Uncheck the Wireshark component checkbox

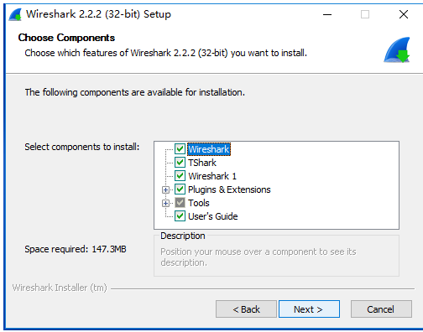(x=180, y=149)
